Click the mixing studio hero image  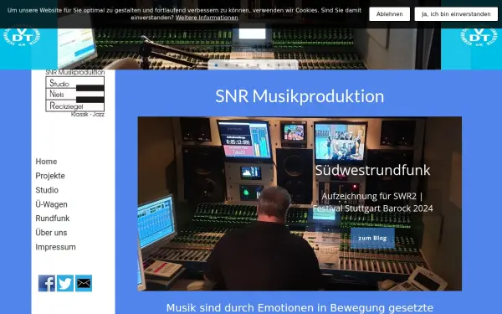pos(300,203)
